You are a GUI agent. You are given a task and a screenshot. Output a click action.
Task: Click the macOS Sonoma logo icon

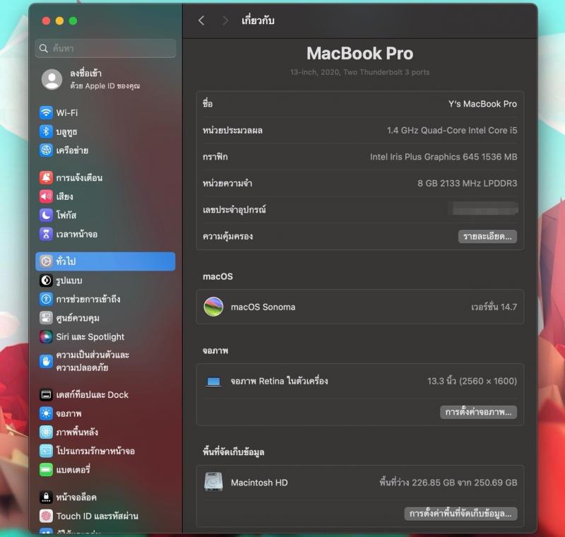[213, 307]
